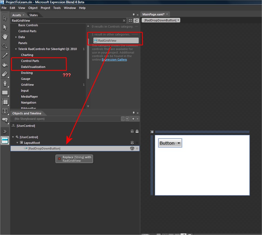Pin the Assets panel
Screen dimensions: 262x235
(x=134, y=15)
